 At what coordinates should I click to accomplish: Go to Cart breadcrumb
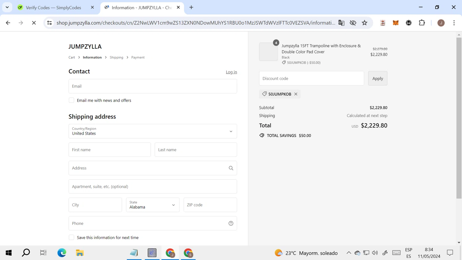(72, 57)
